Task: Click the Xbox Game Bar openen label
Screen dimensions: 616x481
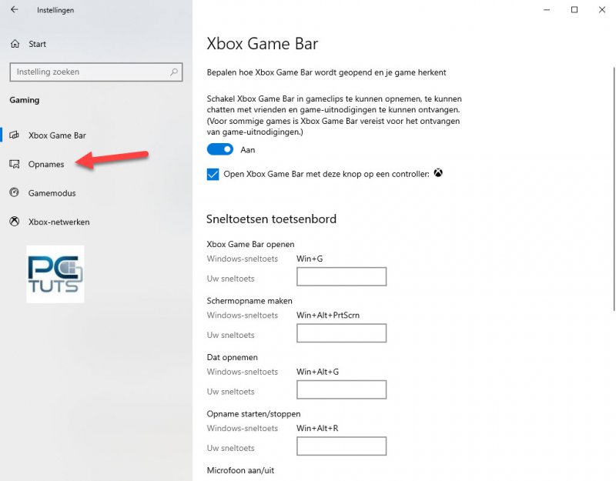Action: pos(251,244)
